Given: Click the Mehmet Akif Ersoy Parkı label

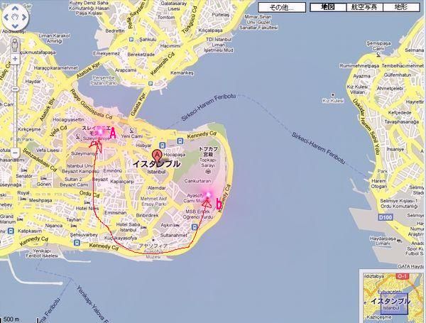Looking at the screenshot, I should (153, 201).
